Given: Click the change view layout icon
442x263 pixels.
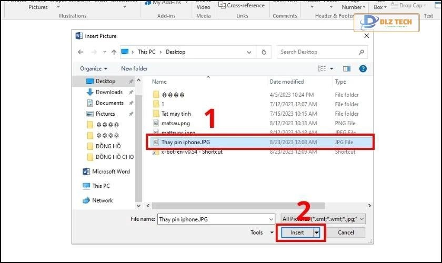Looking at the screenshot, I should pyautogui.click(x=322, y=68).
